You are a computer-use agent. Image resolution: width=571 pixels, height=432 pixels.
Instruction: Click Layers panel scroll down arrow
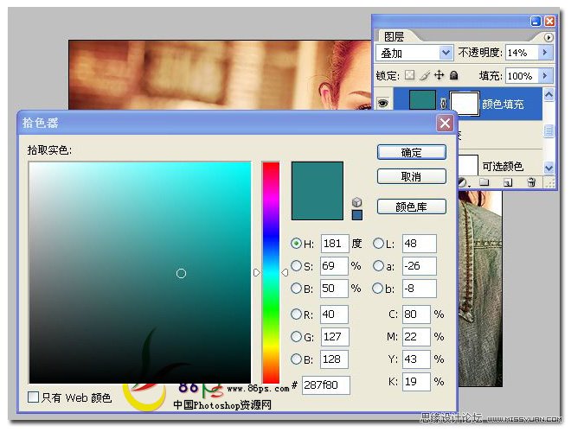[549, 168]
